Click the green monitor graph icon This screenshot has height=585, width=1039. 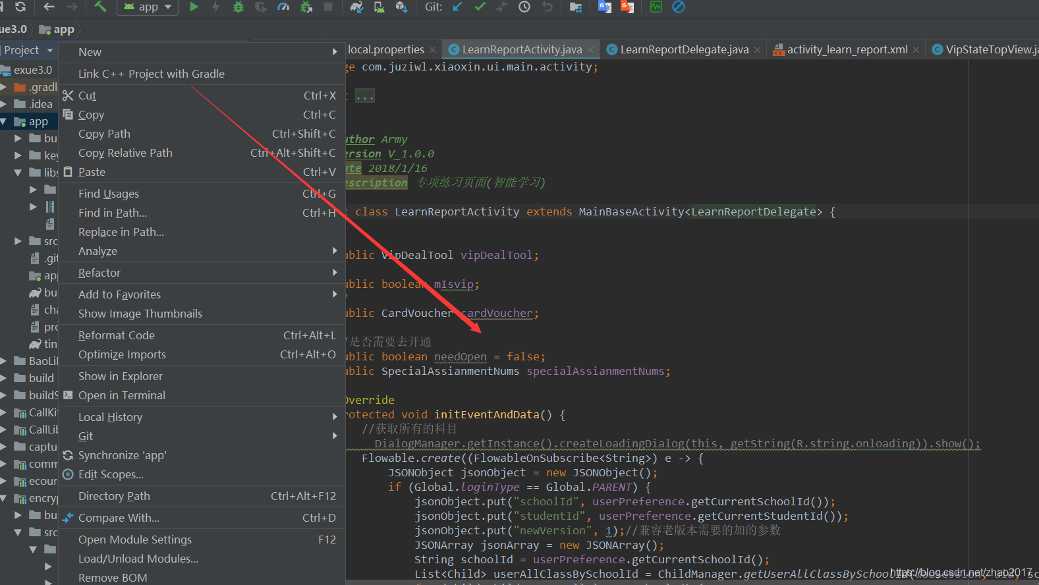click(656, 7)
